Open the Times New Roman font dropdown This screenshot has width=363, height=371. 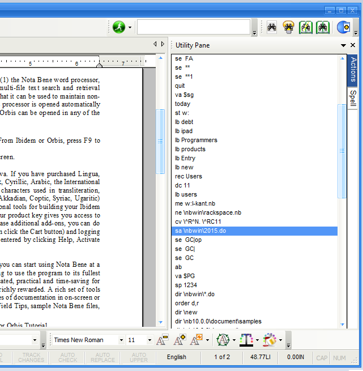[x=121, y=340]
